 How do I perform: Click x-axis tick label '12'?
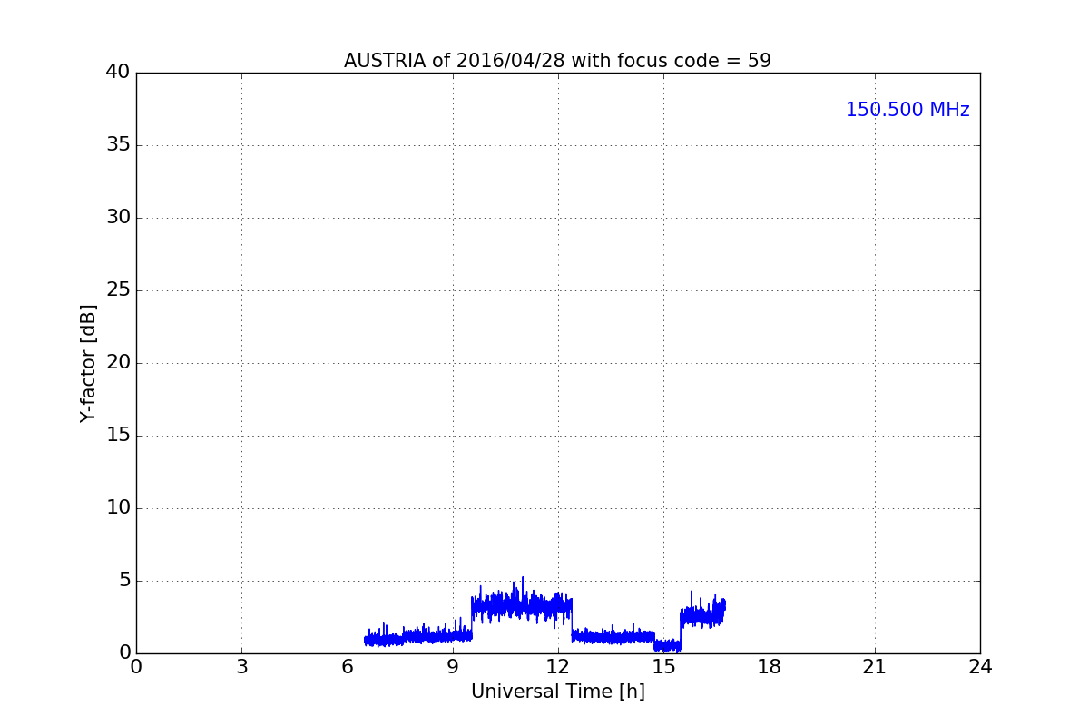coord(558,667)
